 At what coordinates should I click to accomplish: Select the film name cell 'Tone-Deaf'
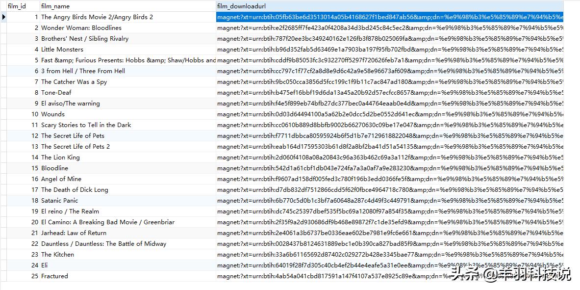click(x=56, y=93)
